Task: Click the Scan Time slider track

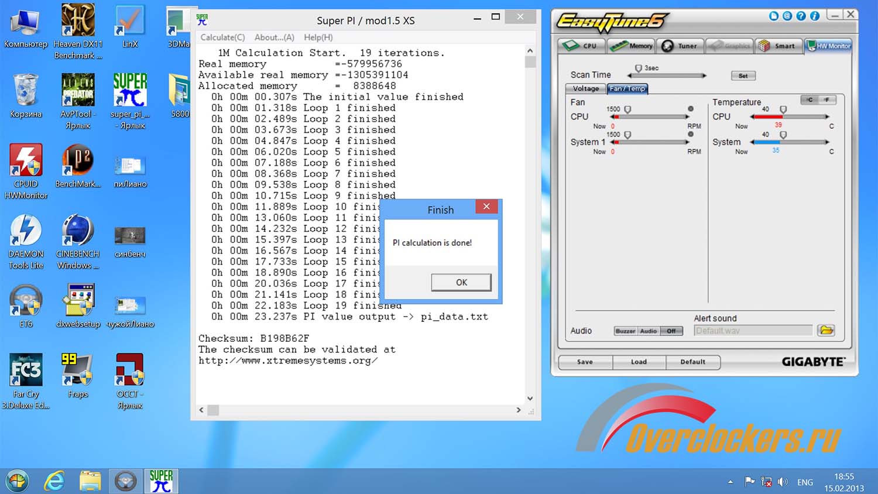Action: (x=667, y=76)
